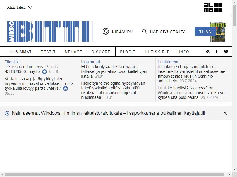The width and height of the screenshot is (237, 177).
Task: Open the Näin asennat Windows 11:n headline
Action: pyautogui.click(x=108, y=113)
